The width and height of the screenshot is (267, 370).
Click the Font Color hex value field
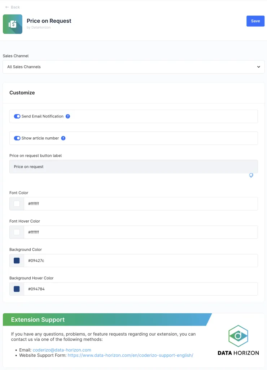[141, 204]
